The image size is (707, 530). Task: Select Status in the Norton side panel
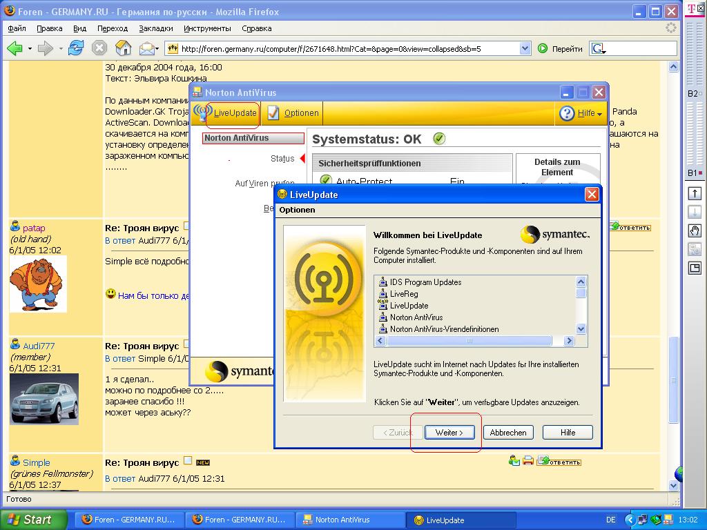pyautogui.click(x=282, y=158)
